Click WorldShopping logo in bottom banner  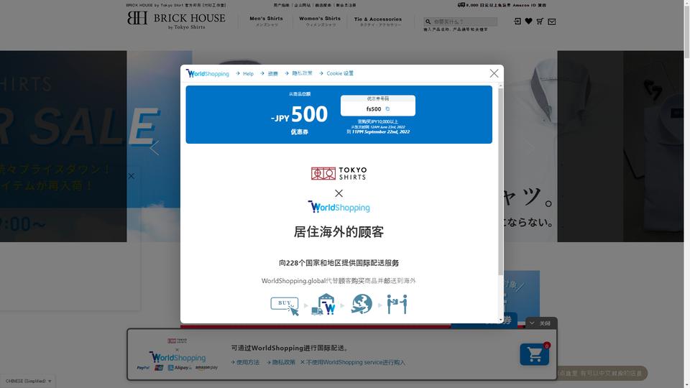tap(178, 357)
